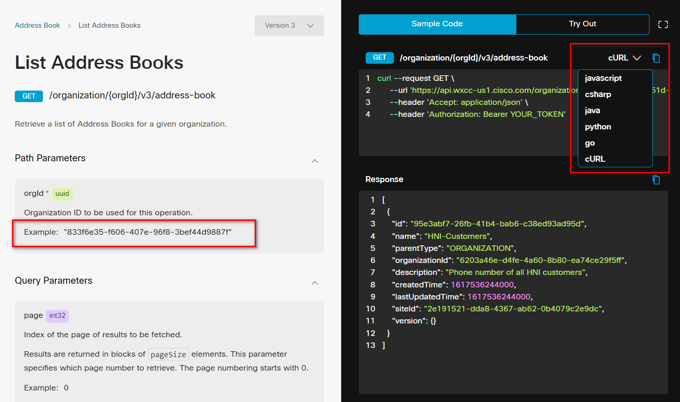
Task: Click the lastUpdatedTime value
Action: point(499,297)
